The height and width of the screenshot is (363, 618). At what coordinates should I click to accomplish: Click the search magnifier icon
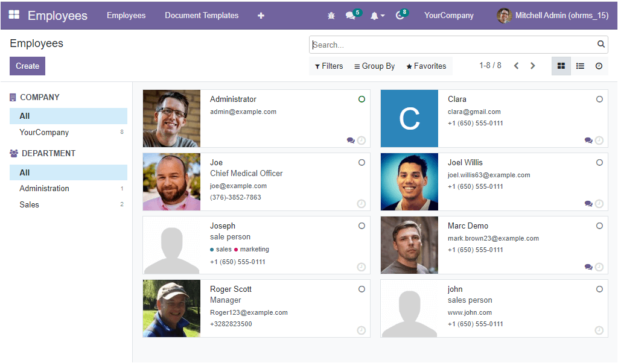tap(600, 44)
